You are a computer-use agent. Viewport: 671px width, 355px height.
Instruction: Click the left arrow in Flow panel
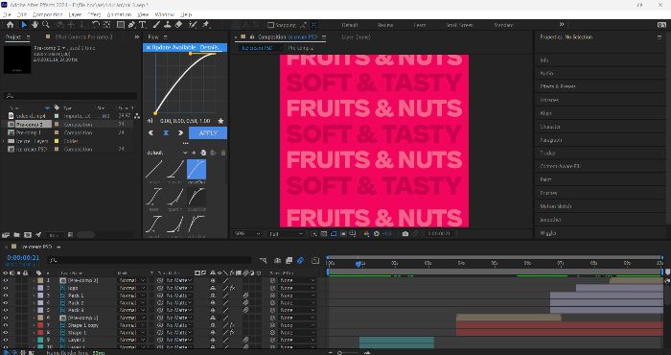(x=150, y=133)
